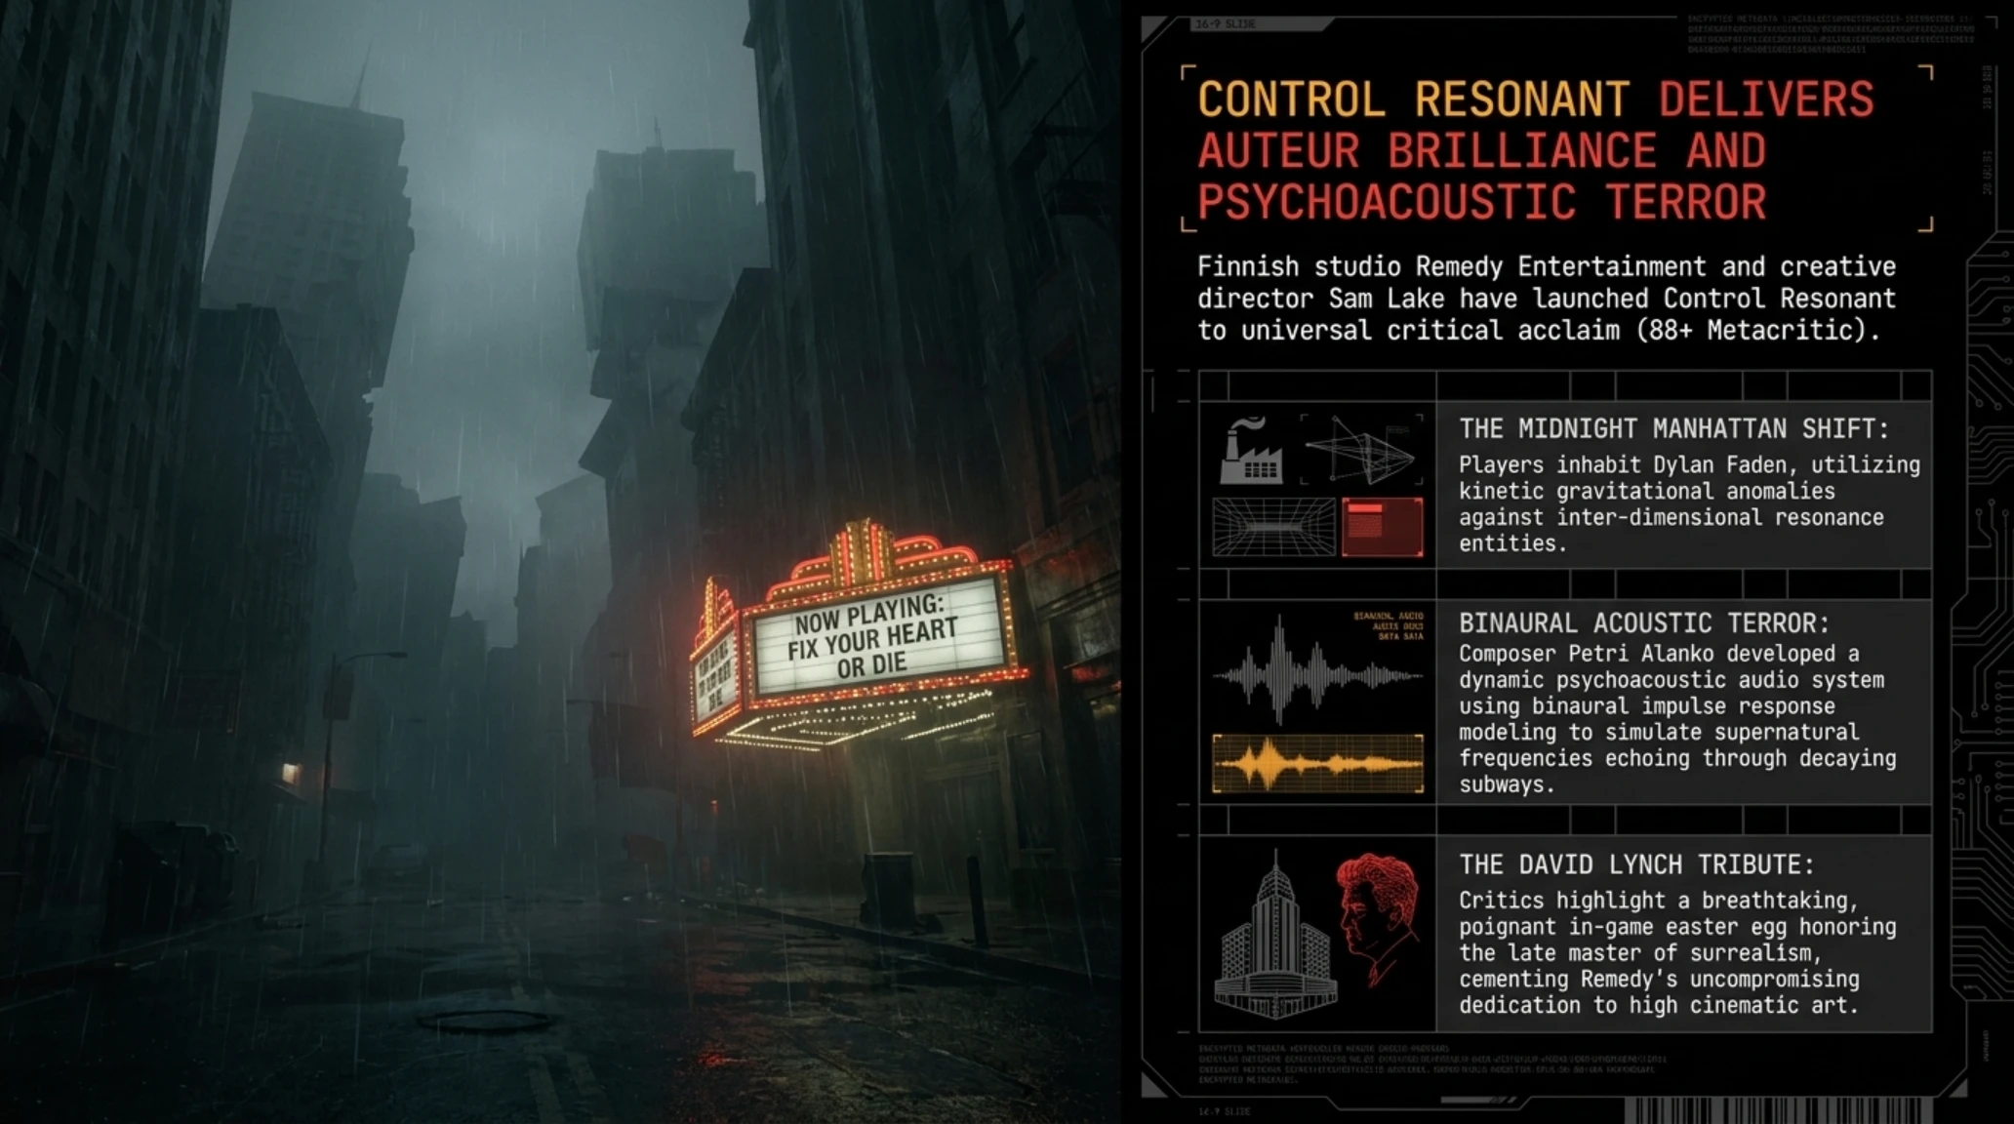Select the 'AUTEUR BRILLIANCE AND' headline line
The height and width of the screenshot is (1124, 2014).
1481,151
